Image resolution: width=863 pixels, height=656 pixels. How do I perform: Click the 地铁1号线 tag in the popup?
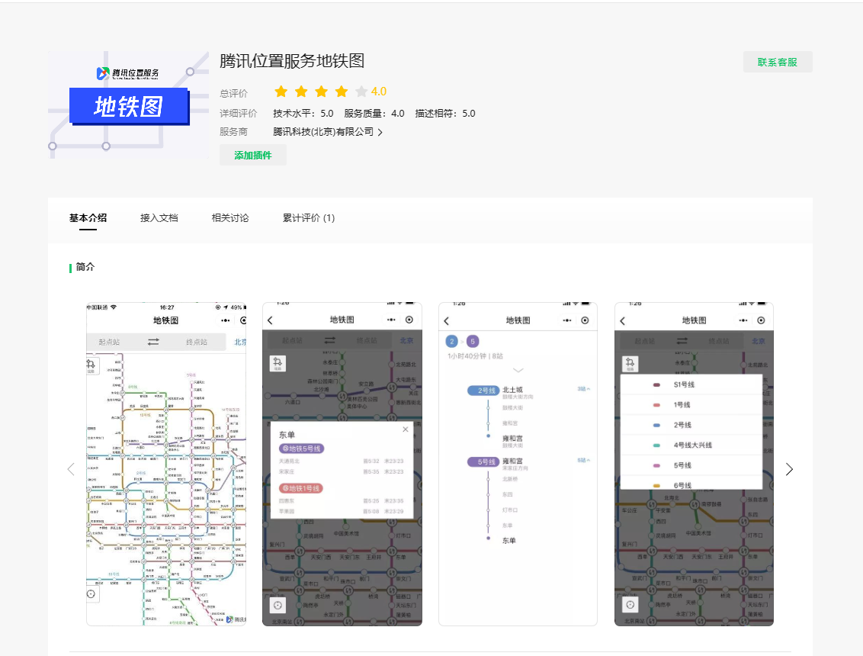301,488
